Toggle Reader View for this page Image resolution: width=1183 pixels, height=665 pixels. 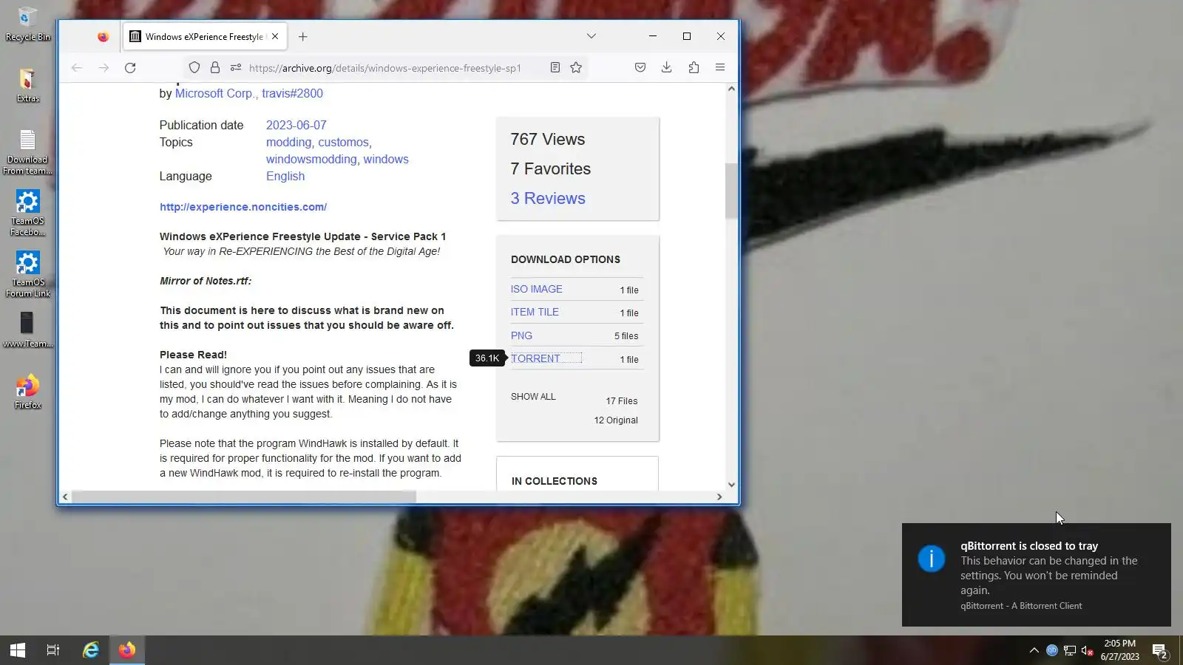tap(555, 68)
